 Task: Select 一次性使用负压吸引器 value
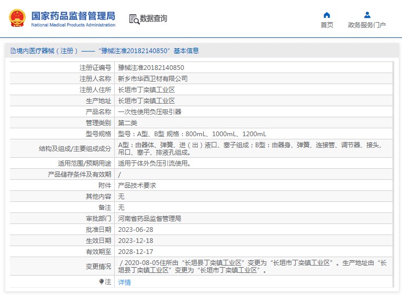pyautogui.click(x=149, y=112)
